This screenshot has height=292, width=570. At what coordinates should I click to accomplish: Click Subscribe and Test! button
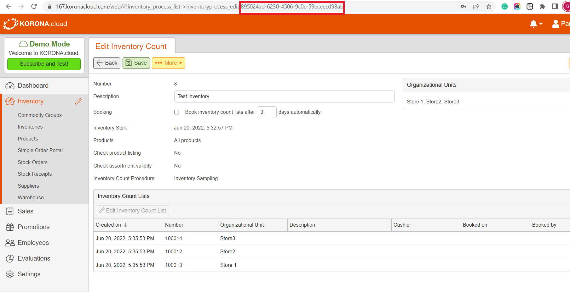(x=44, y=64)
